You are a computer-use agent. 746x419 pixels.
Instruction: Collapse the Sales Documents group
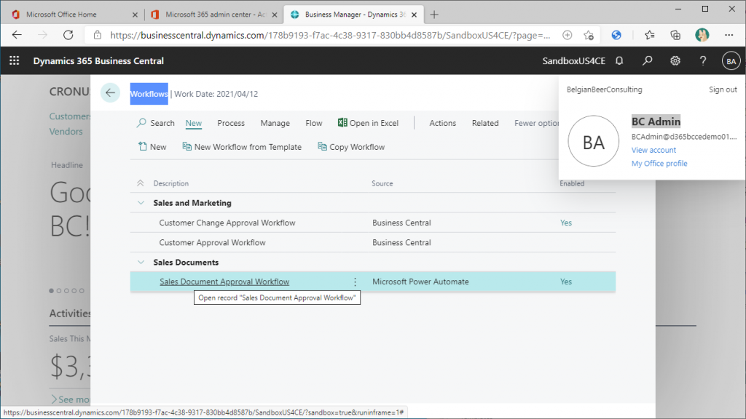click(141, 262)
